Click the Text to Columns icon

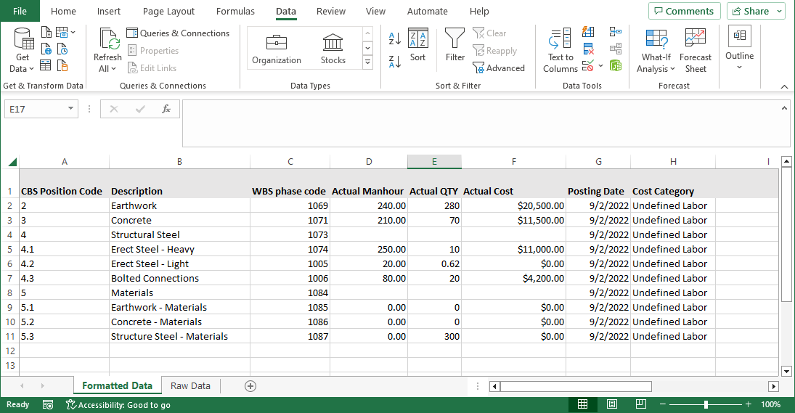tap(560, 49)
